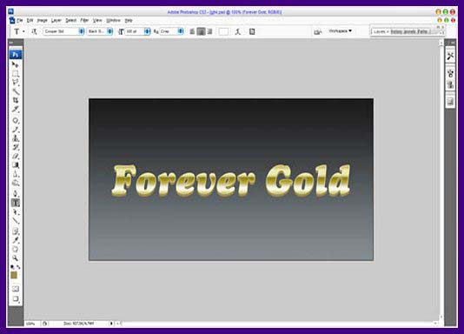Screen dimensions: 464x334
Task: Select the Eraser tool
Action: click(x=15, y=156)
